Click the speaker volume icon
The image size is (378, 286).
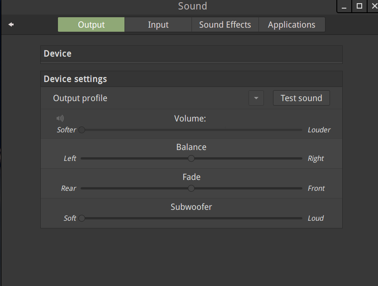click(x=60, y=118)
